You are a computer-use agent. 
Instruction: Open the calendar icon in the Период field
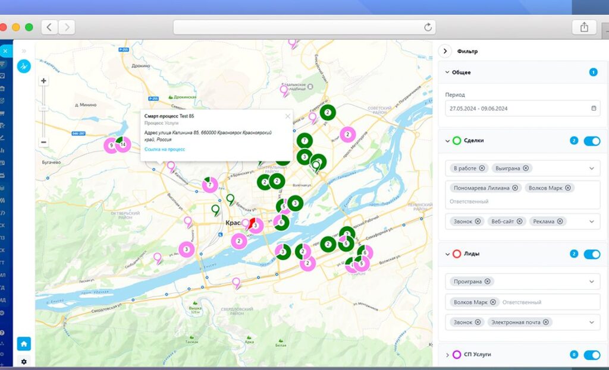[x=594, y=108]
